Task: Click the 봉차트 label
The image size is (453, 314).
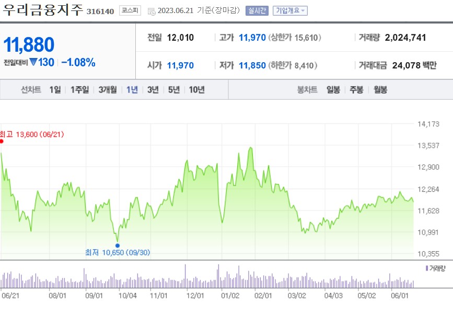Action: click(307, 89)
